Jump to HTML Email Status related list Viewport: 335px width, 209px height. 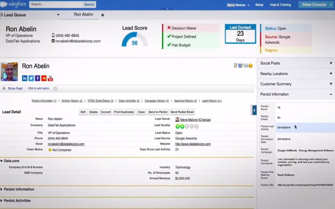(x=100, y=101)
